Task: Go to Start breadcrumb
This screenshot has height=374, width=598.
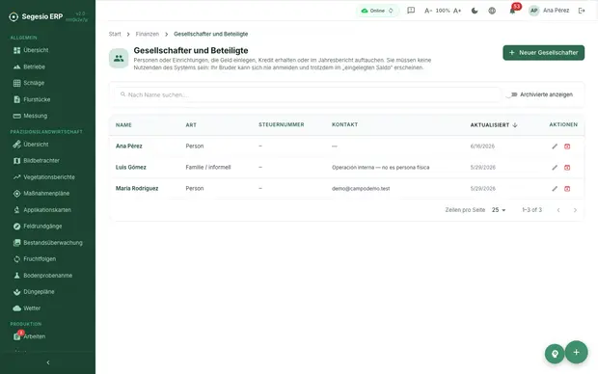Action: [x=115, y=34]
